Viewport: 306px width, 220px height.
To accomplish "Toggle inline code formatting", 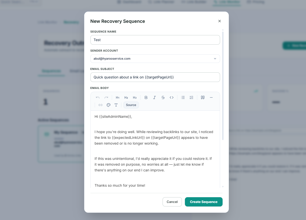I will pyautogui.click(x=172, y=97).
